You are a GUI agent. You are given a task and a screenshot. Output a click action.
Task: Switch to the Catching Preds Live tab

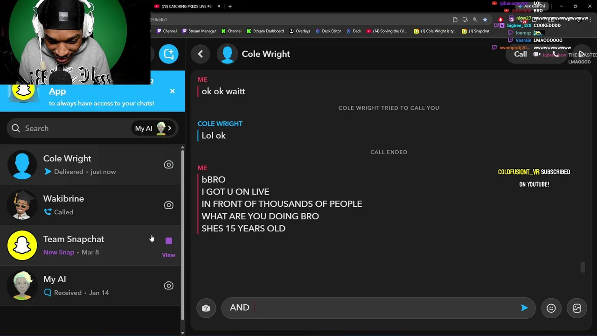click(x=187, y=6)
